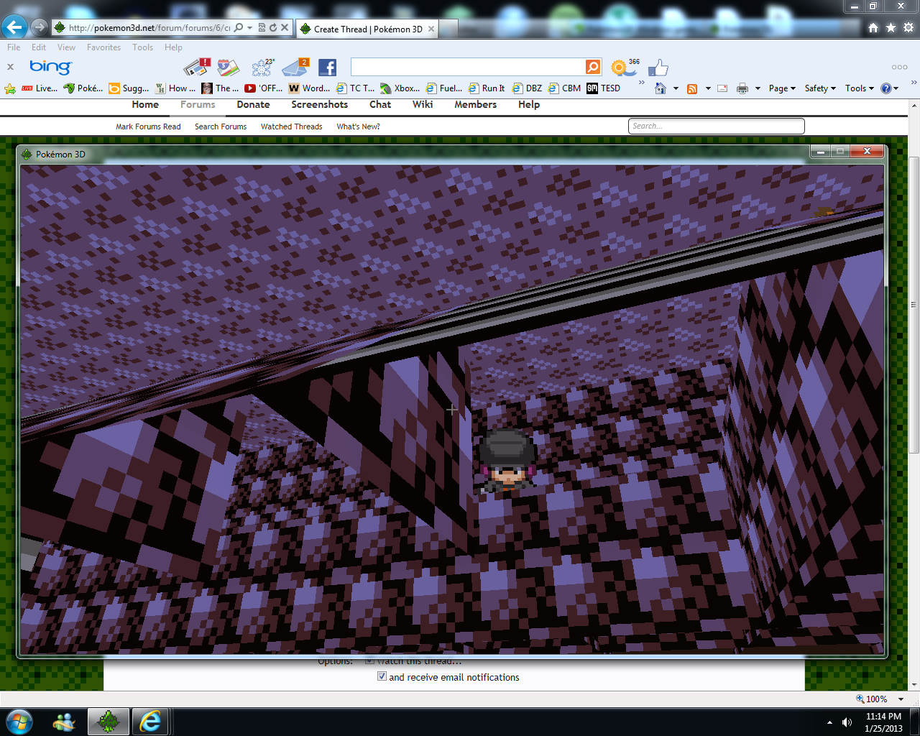Open the Sugg... favorites bar bookmark
920x736 pixels.
(x=129, y=88)
